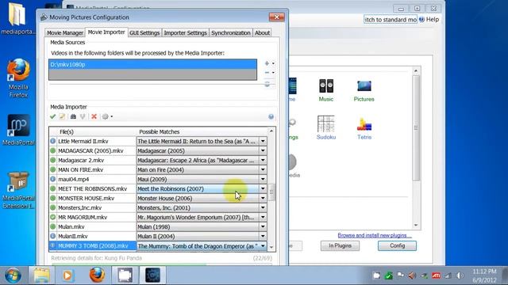The width and height of the screenshot is (508, 285).
Task: Expand matches dropdown for Maui (2009)
Action: 263,179
